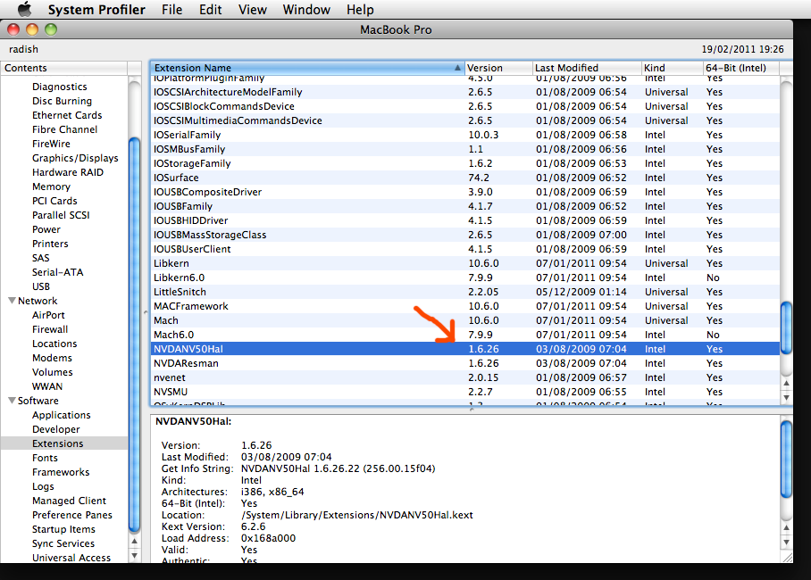Select FireWire in the sidebar
The width and height of the screenshot is (811, 580).
point(51,143)
